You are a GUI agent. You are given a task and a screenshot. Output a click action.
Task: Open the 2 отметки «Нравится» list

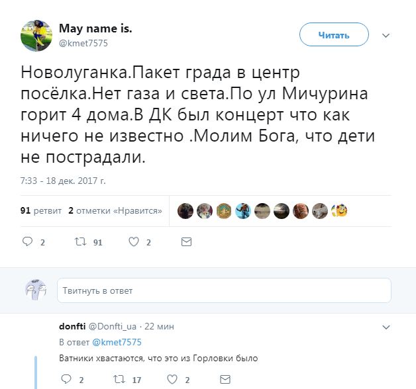116,211
